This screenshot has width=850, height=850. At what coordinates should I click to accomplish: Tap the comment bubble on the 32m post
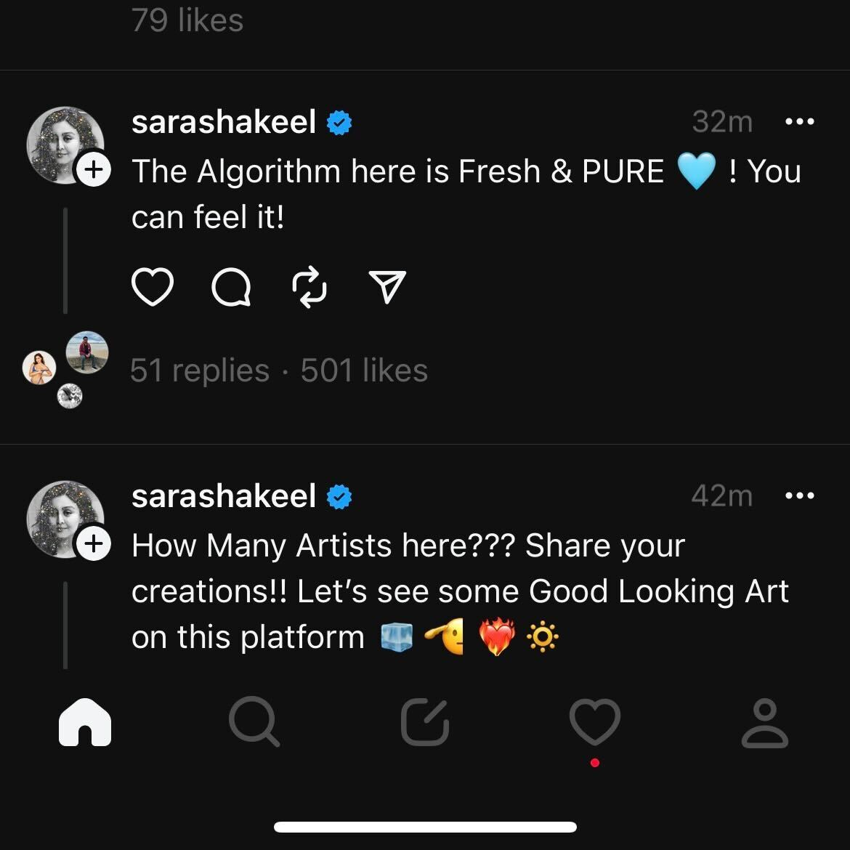(231, 287)
